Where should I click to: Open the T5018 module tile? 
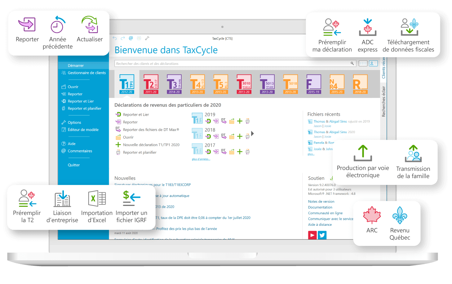click(x=290, y=84)
